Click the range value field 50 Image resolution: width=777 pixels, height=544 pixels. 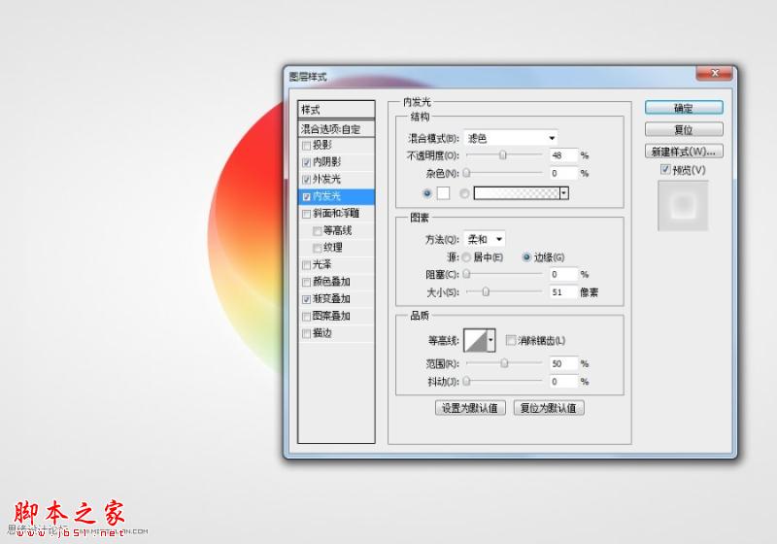tap(564, 363)
